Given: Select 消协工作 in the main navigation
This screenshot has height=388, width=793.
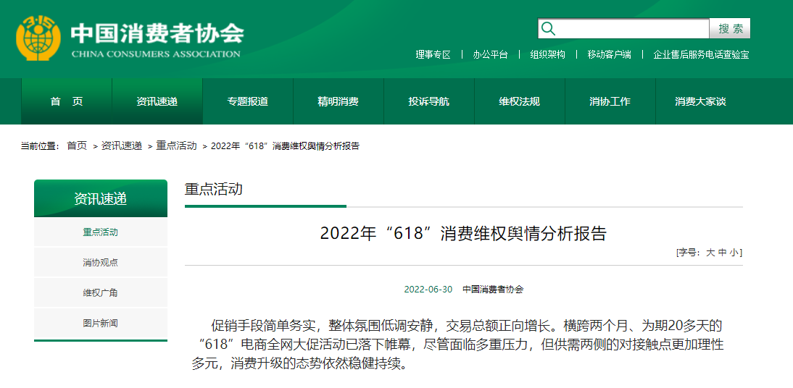Looking at the screenshot, I should [610, 101].
